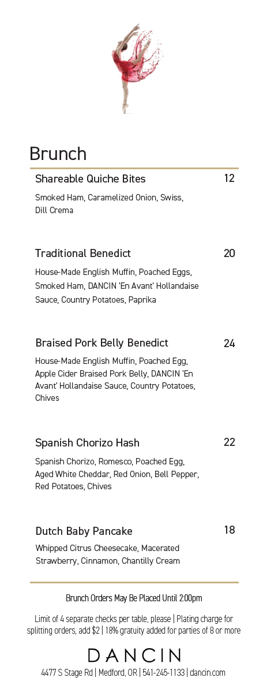263x696 pixels.
Task: Click Smoked Ham, Caramelized Onion description
Action: click(x=109, y=204)
